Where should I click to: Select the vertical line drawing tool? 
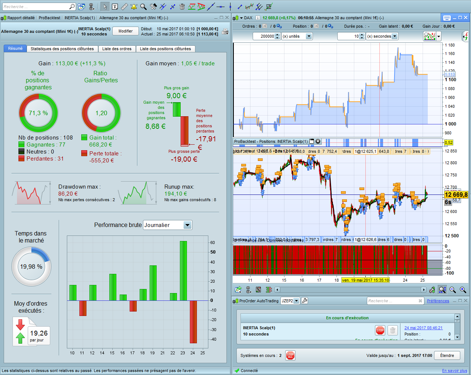[230, 7]
